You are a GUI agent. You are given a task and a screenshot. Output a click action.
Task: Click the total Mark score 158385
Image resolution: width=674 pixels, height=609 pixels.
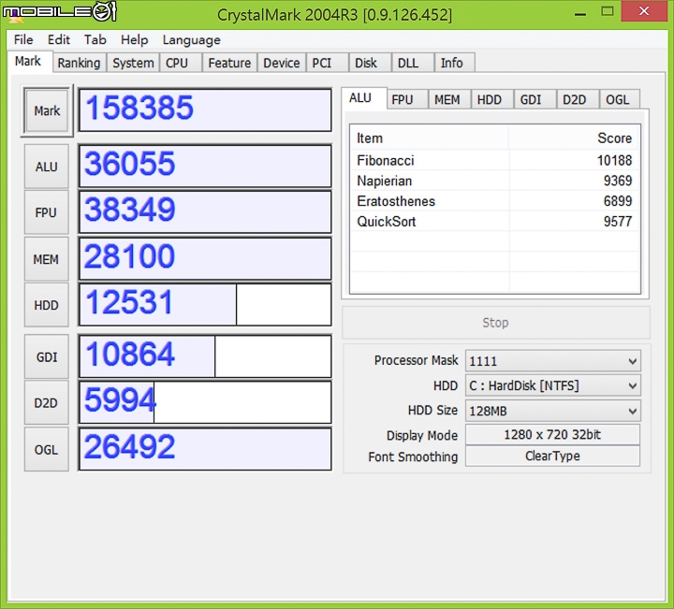tap(205, 110)
